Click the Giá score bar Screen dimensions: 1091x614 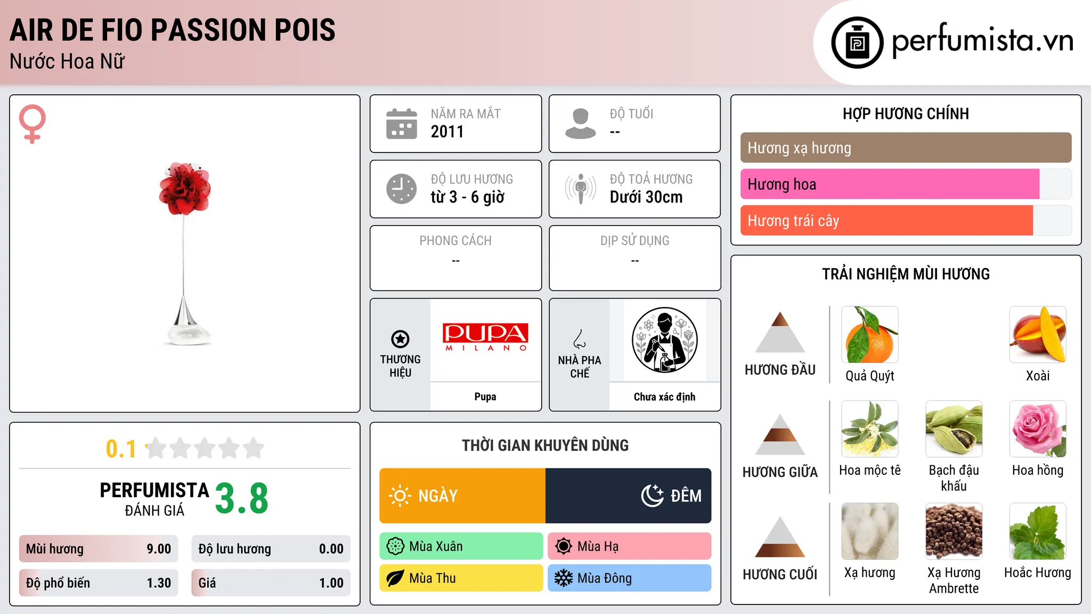pos(271,583)
